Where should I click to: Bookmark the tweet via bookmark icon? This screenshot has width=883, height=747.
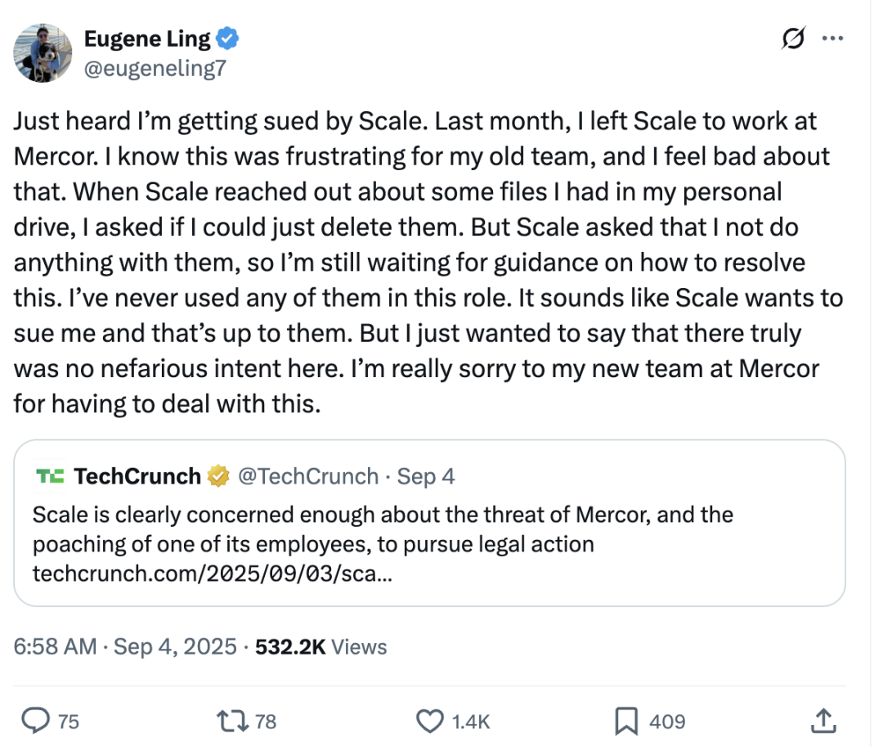click(x=625, y=720)
